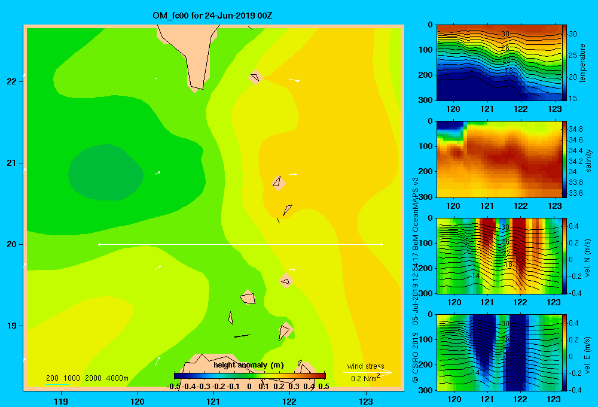Click the '4000m' depth contour legend label
Viewport: 598px width, 407px height.
click(x=117, y=378)
